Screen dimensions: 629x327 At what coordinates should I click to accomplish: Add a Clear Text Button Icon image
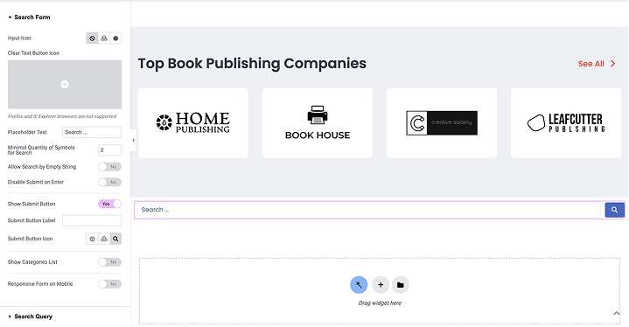click(65, 85)
